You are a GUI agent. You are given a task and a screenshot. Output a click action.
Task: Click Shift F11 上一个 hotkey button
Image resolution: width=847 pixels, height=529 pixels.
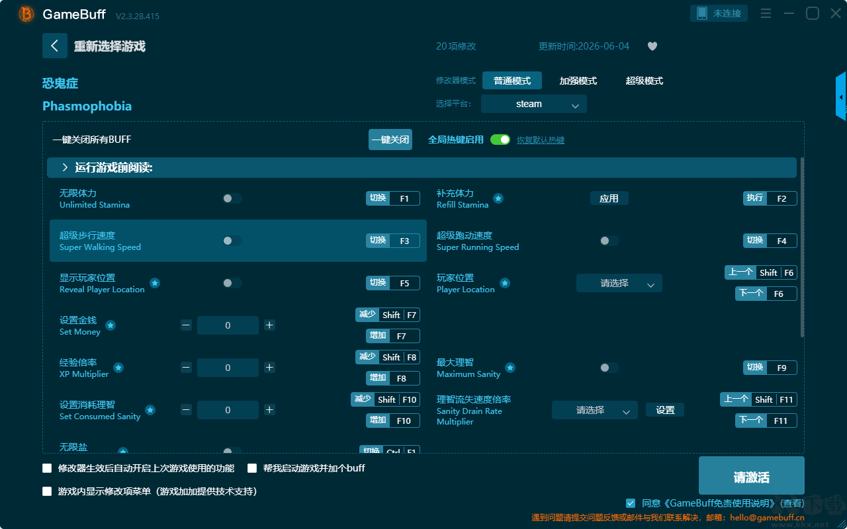click(758, 399)
